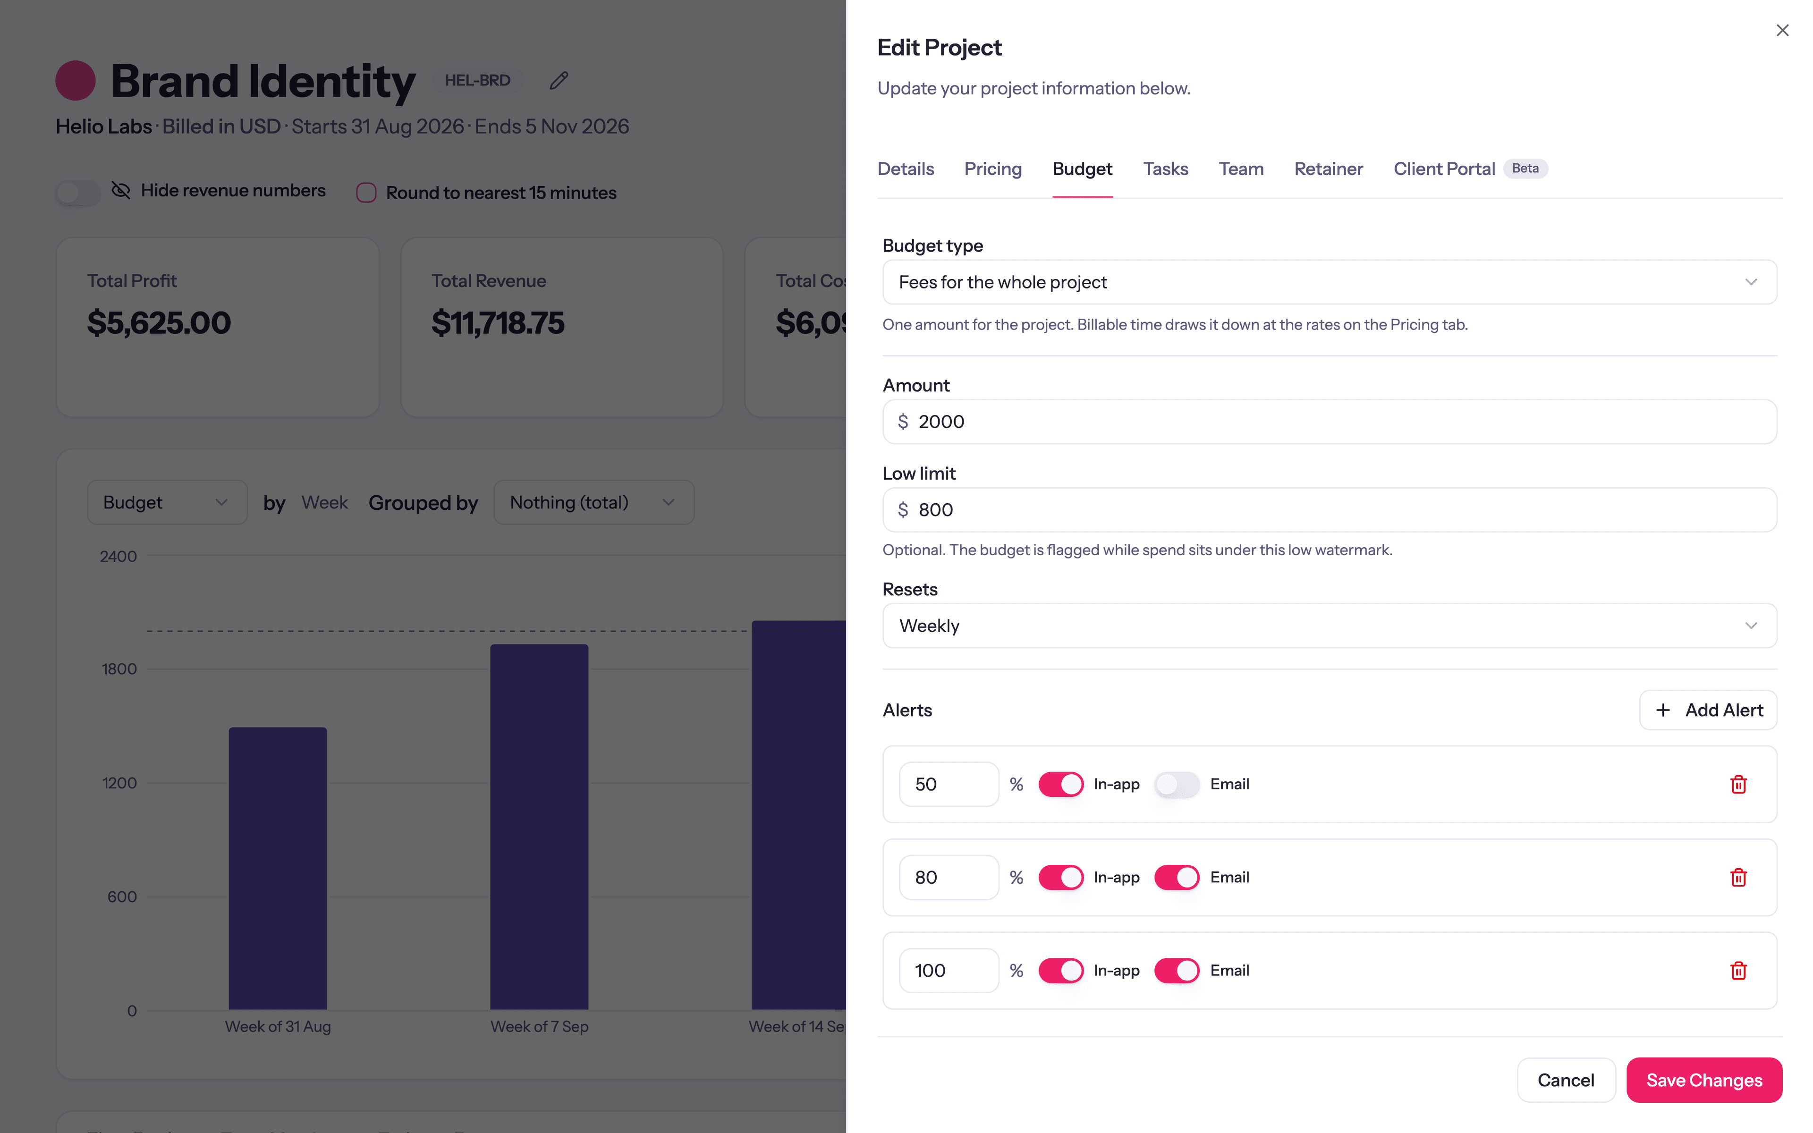Click the Amount input field
This screenshot has height=1133, width=1813.
click(x=1329, y=422)
